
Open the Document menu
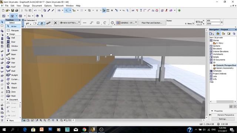click(37, 6)
